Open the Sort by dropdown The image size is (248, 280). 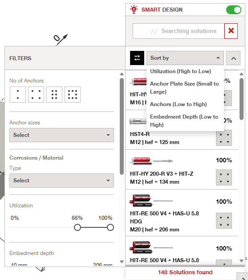pos(185,58)
